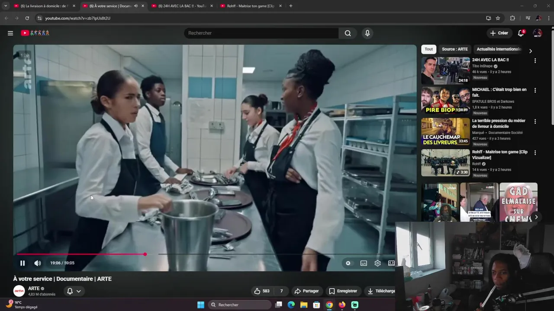Image resolution: width=554 pixels, height=311 pixels.
Task: Open Windows Start menu
Action: (201, 305)
